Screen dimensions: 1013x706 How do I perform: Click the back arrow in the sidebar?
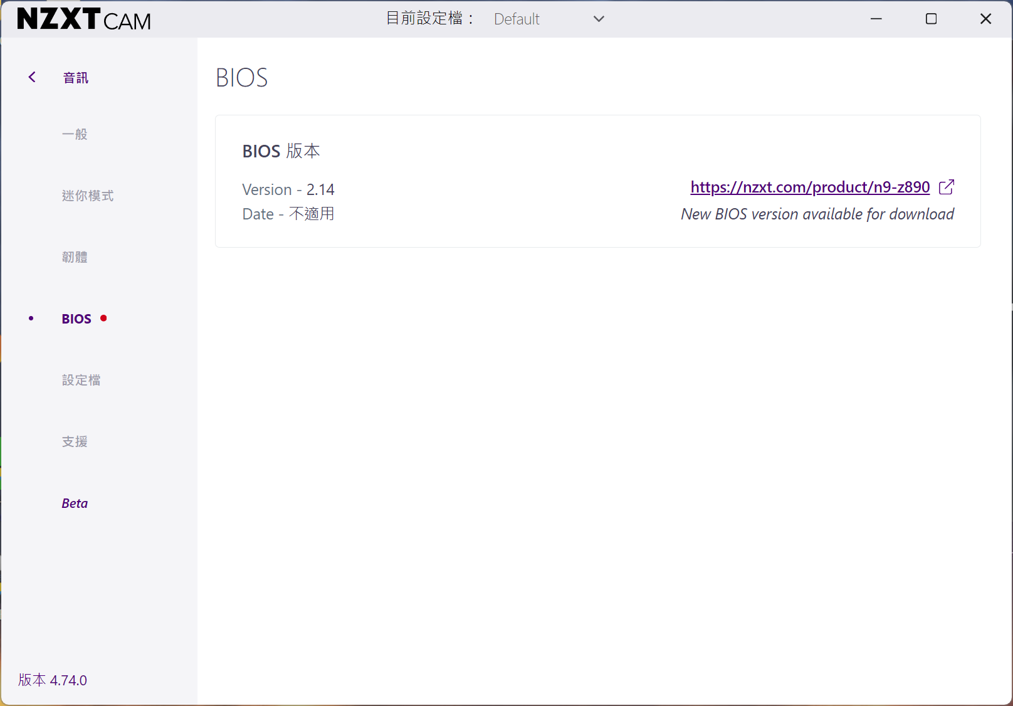[32, 77]
